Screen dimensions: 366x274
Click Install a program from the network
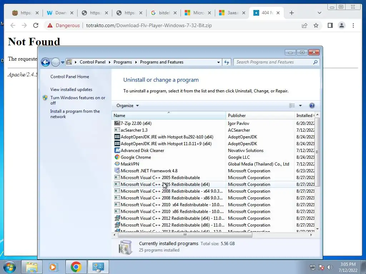tap(75, 114)
